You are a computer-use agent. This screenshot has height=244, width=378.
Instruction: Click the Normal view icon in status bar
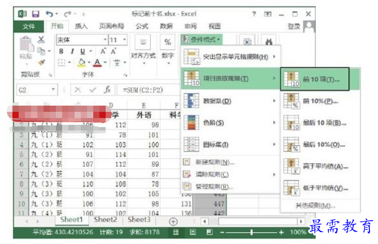(x=176, y=232)
